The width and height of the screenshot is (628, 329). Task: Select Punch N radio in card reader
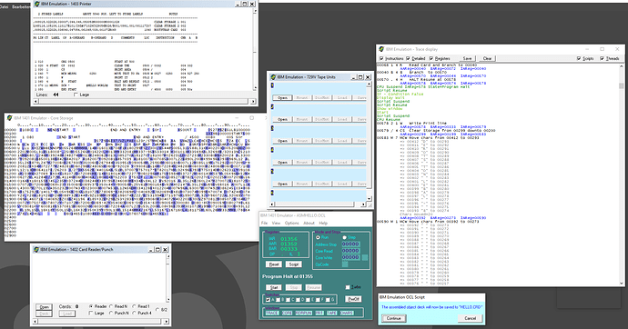click(x=112, y=313)
